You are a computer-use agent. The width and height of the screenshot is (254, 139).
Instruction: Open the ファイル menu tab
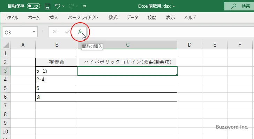click(12, 17)
